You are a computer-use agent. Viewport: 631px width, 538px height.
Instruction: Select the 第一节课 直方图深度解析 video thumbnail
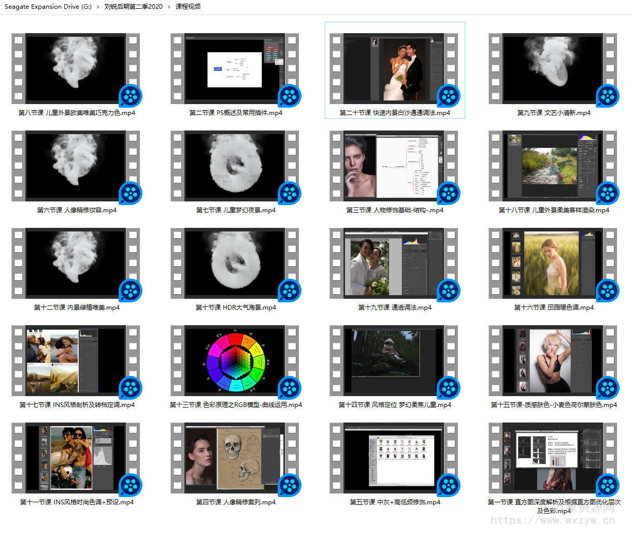click(x=553, y=458)
